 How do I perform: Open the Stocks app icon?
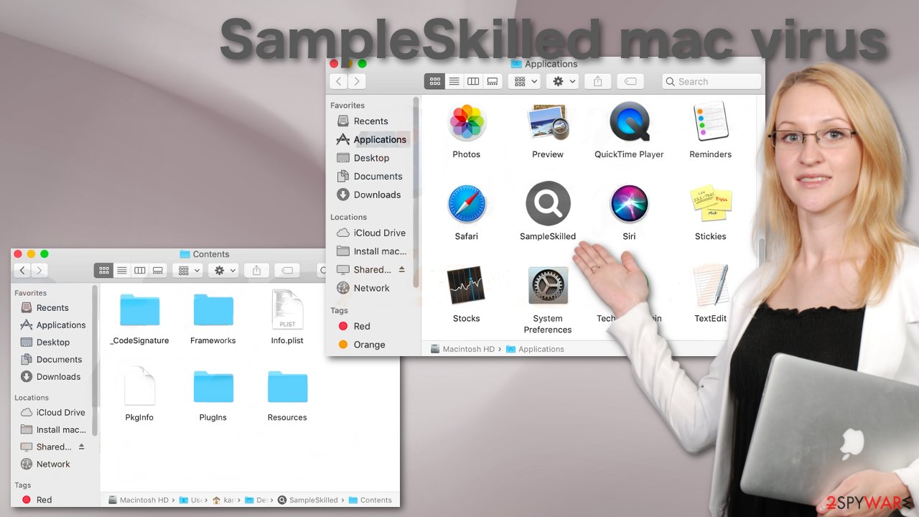point(467,286)
